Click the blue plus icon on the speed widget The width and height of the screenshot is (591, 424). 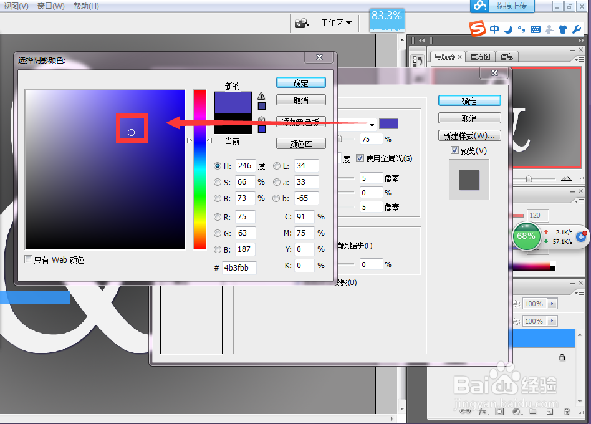tap(581, 237)
